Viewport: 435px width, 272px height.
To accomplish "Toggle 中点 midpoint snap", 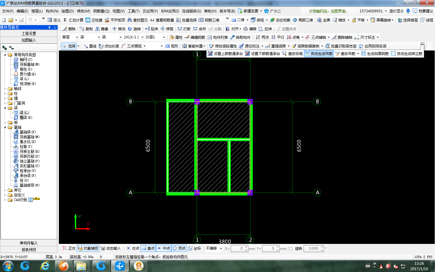I will point(163,248).
